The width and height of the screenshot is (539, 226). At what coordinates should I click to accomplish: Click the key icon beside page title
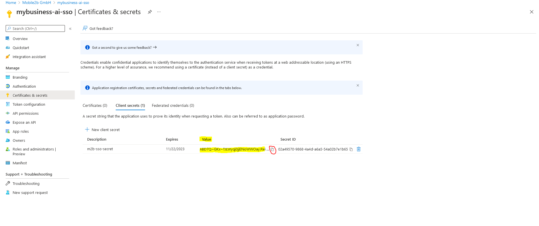click(9, 14)
